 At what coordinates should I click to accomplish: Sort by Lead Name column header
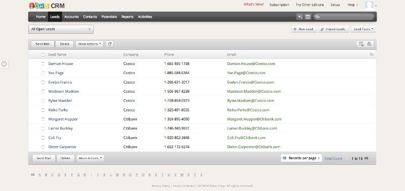(x=57, y=54)
